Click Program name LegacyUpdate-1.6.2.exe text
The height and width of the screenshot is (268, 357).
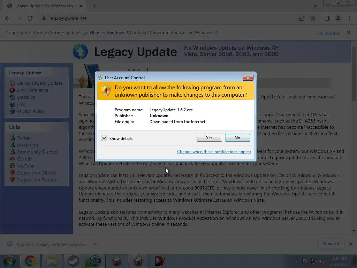tap(171, 110)
